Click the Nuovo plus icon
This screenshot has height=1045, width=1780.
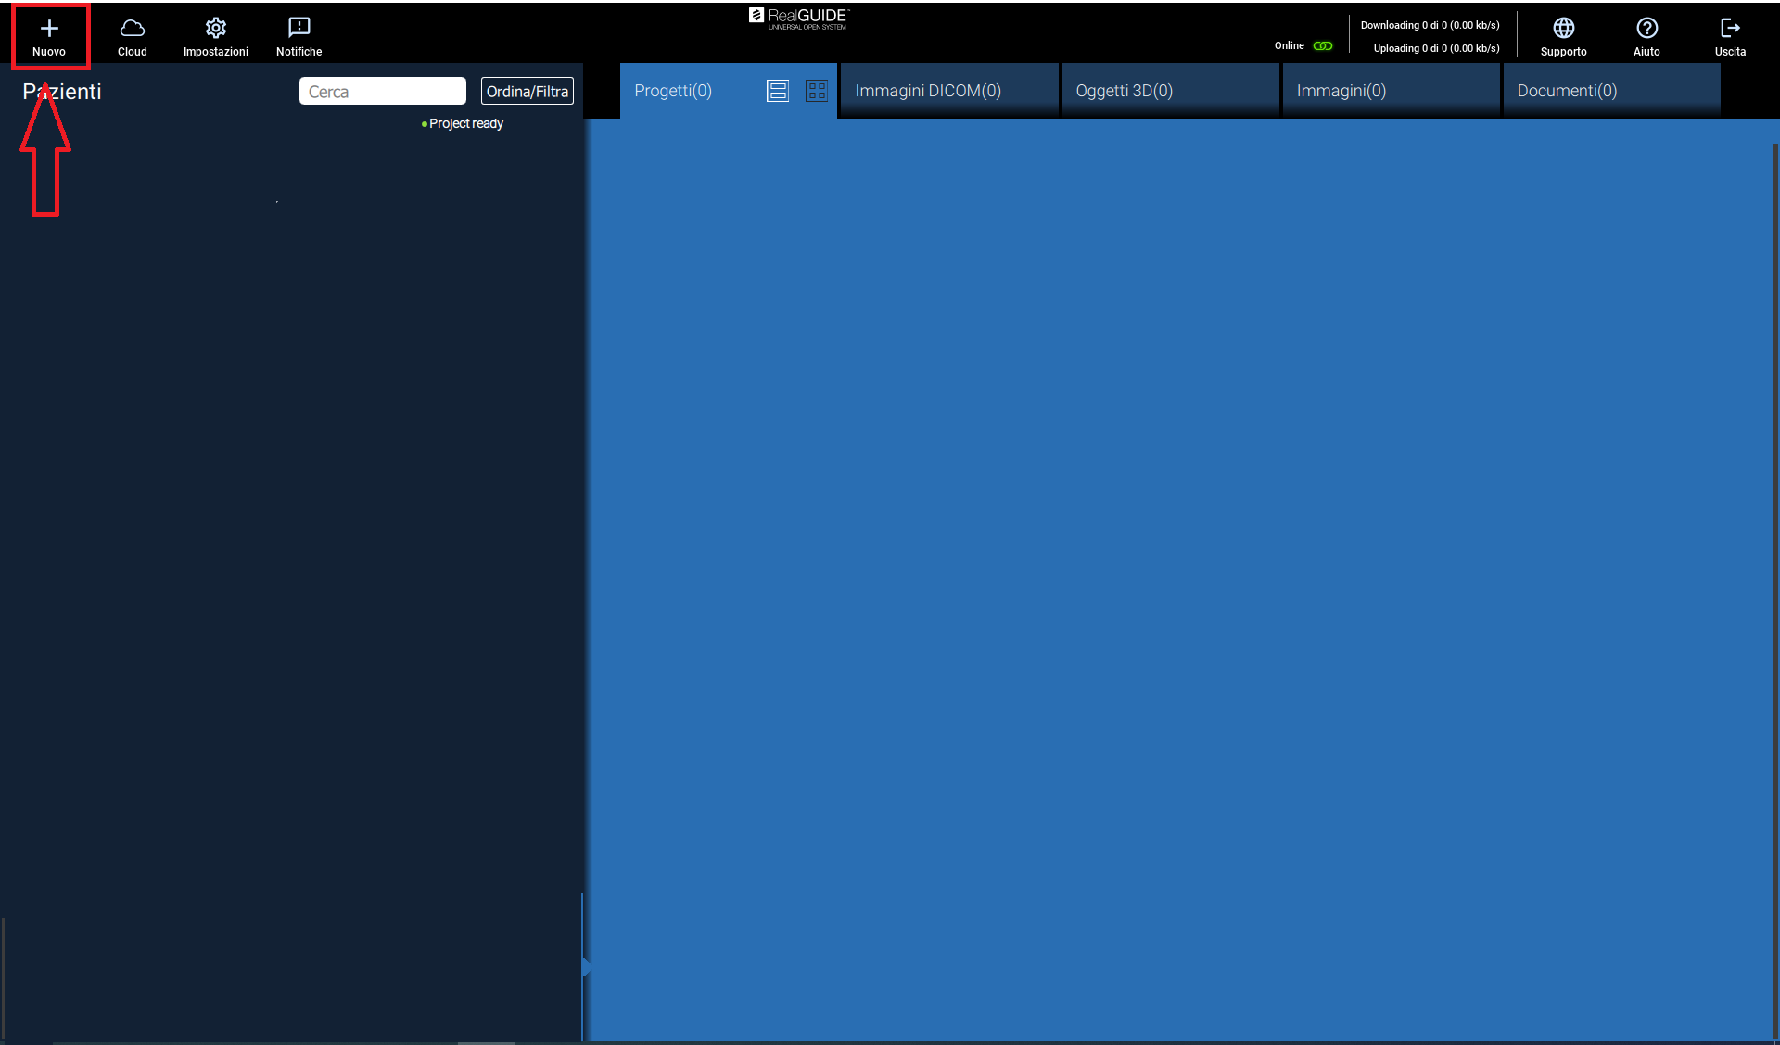(x=49, y=30)
